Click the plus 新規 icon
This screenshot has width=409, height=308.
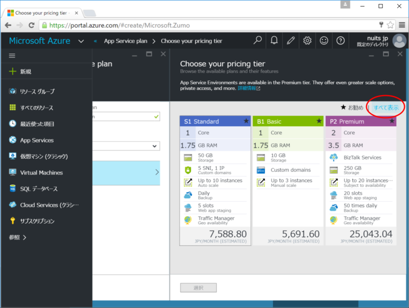point(12,72)
